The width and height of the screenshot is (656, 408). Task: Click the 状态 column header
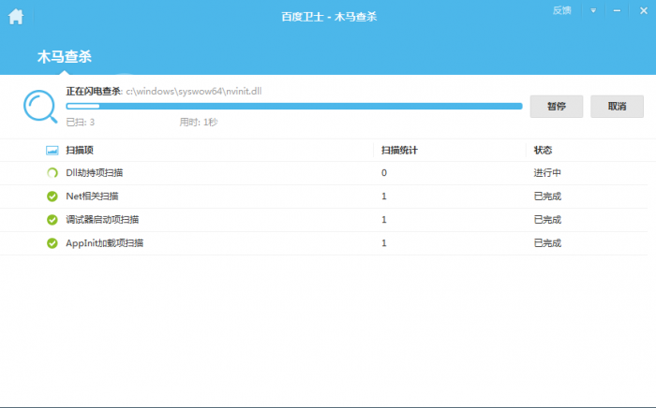pyautogui.click(x=543, y=151)
